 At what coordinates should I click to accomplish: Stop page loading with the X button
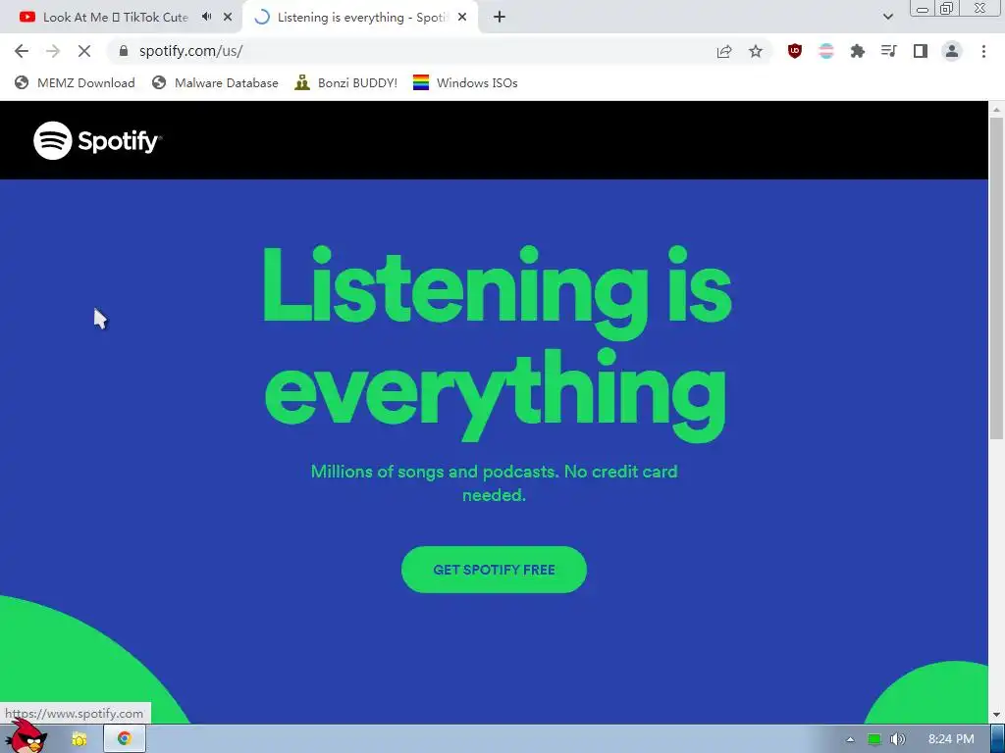pos(84,51)
